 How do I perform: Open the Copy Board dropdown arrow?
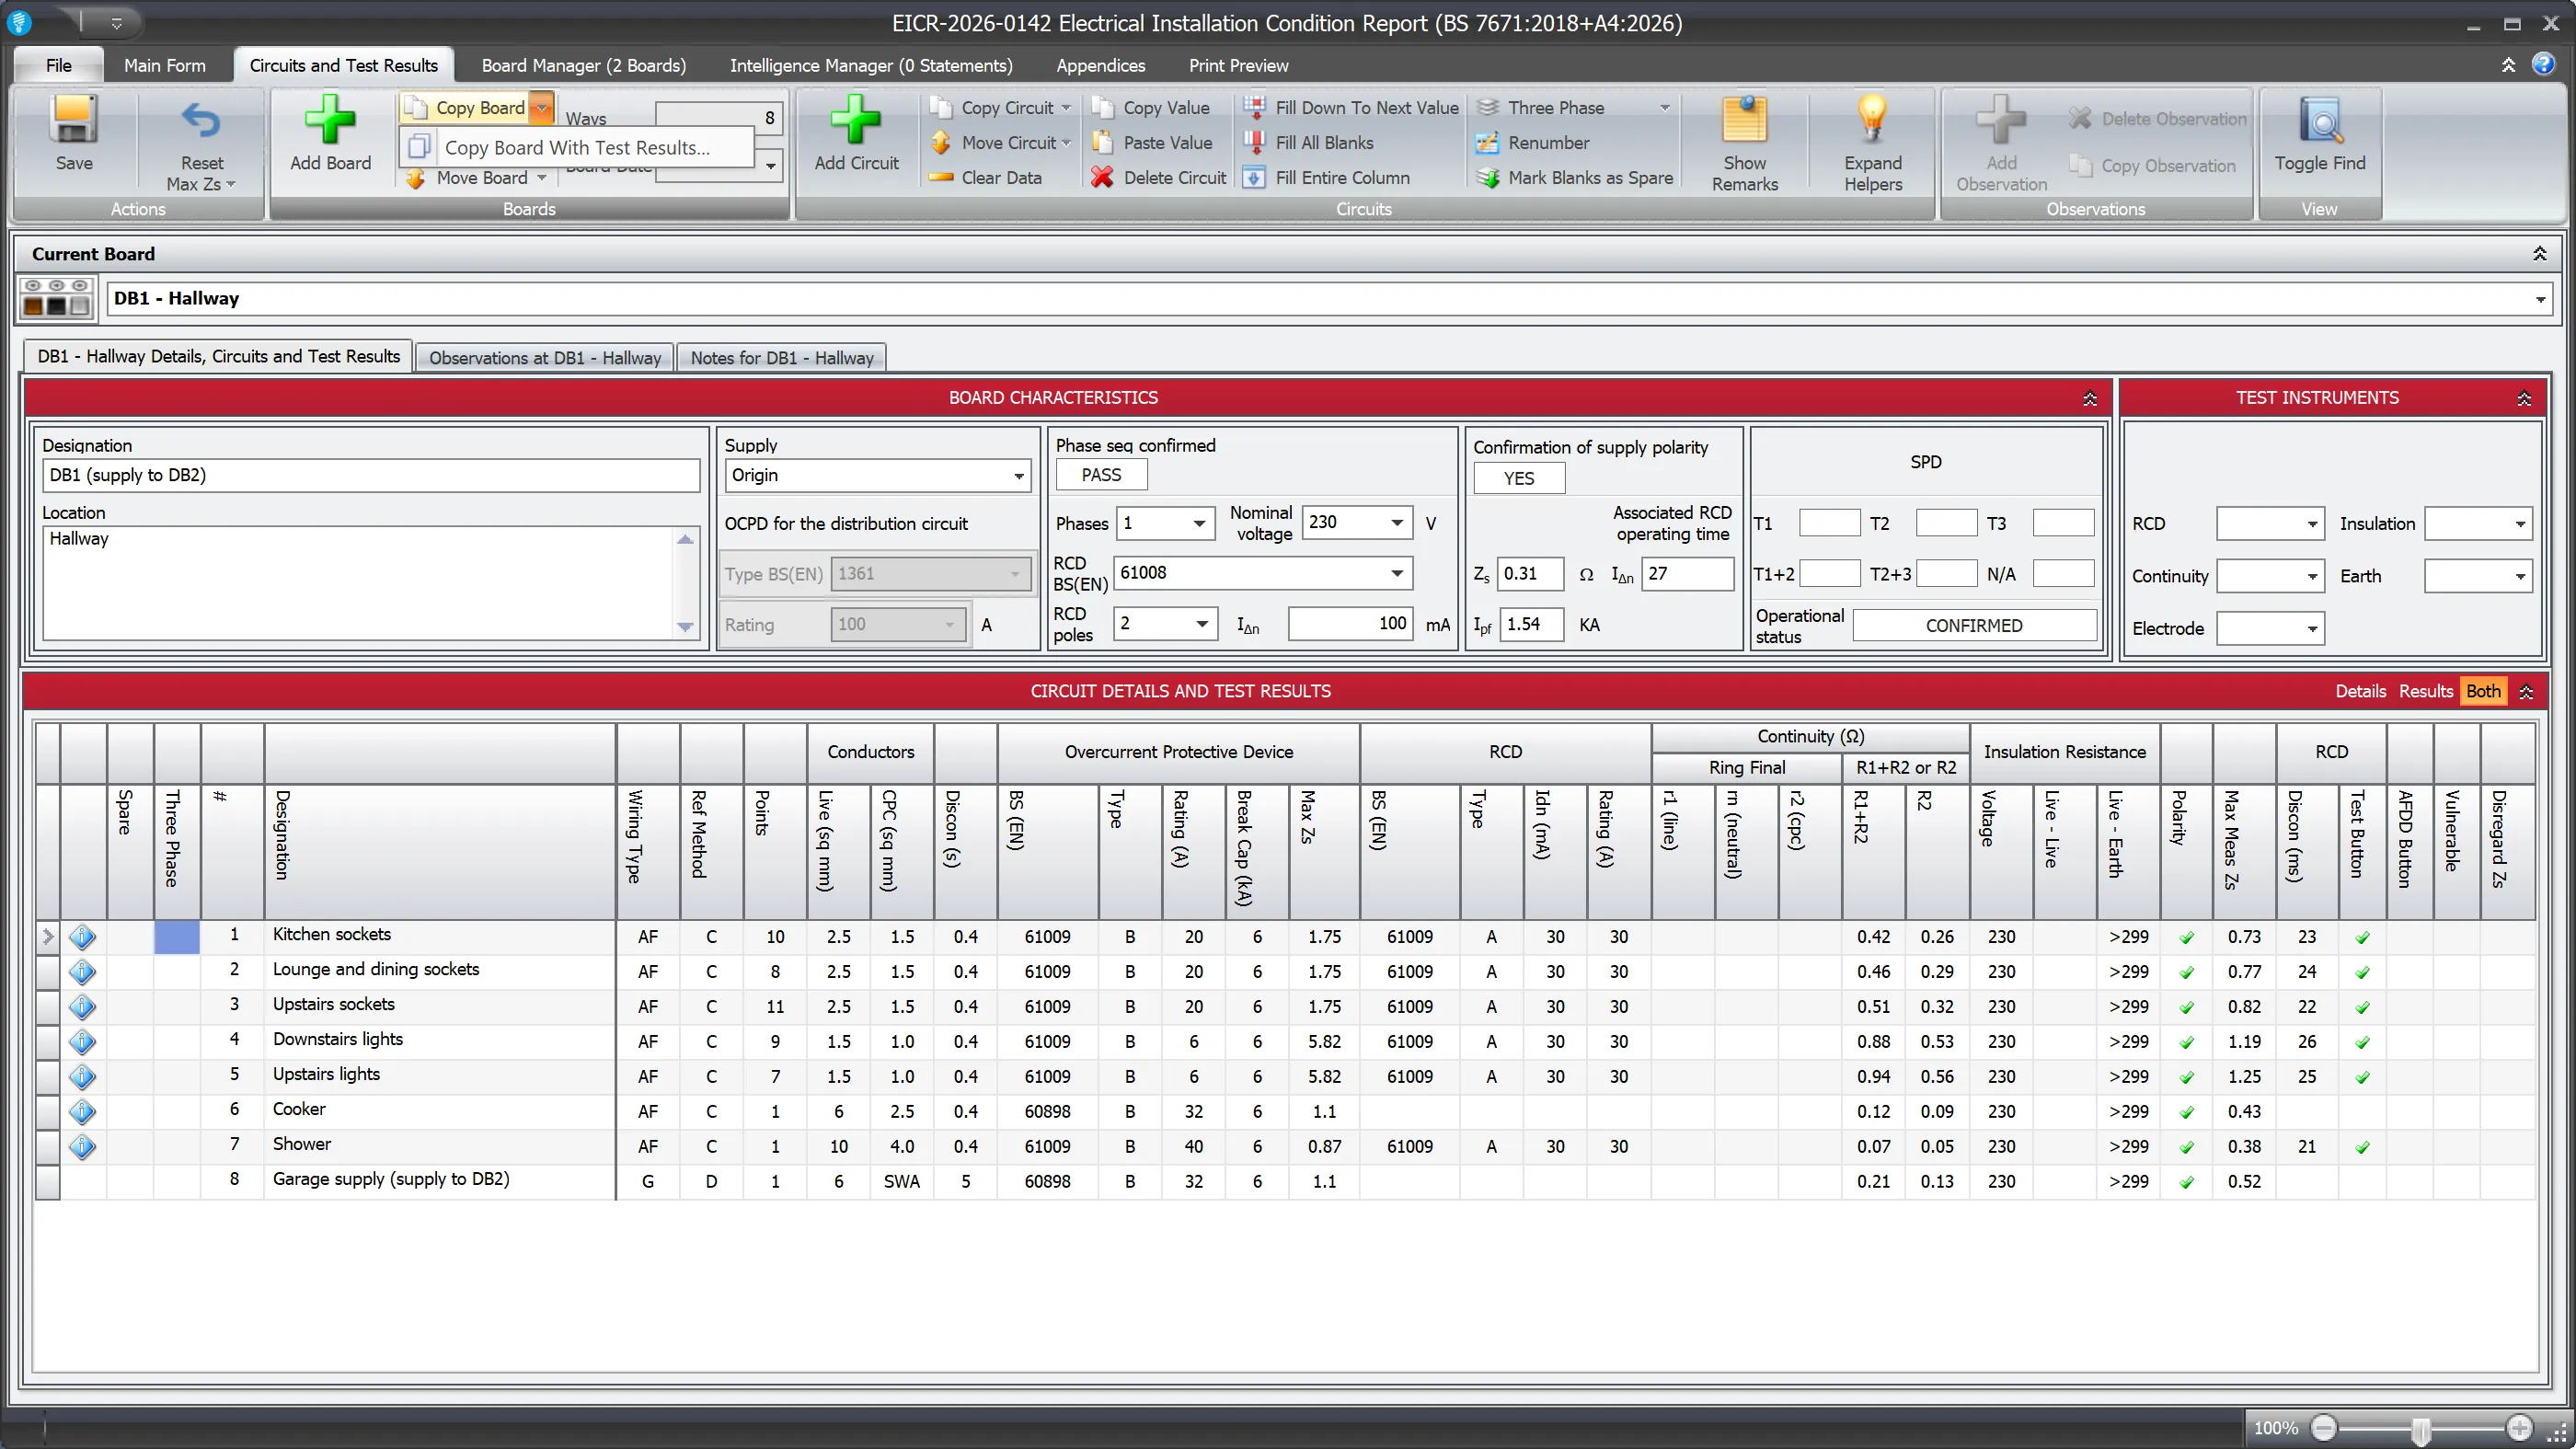(541, 107)
